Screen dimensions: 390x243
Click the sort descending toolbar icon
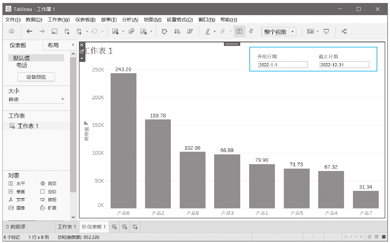[190, 31]
